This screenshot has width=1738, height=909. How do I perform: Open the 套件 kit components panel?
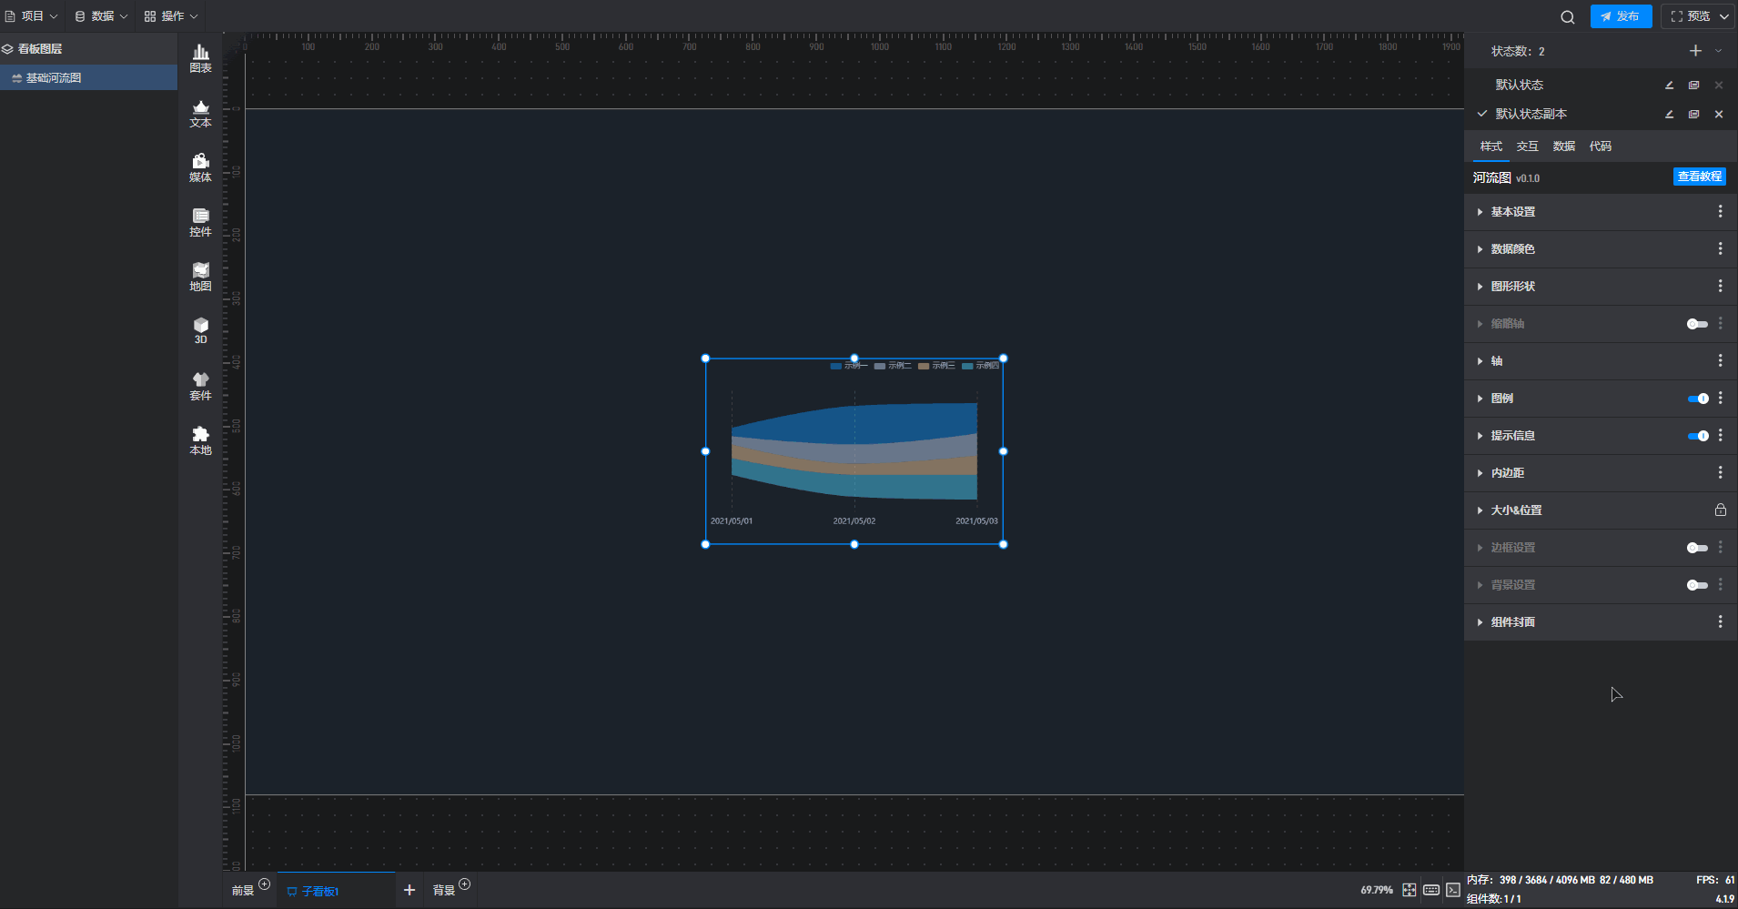[200, 386]
